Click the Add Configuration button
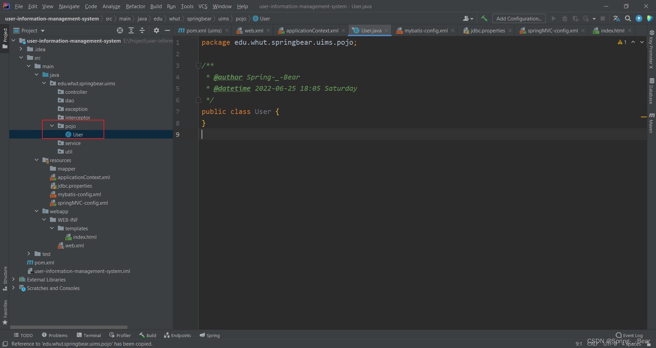The image size is (656, 348). click(x=519, y=18)
